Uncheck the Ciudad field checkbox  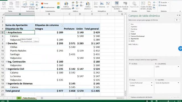(x=129, y=34)
